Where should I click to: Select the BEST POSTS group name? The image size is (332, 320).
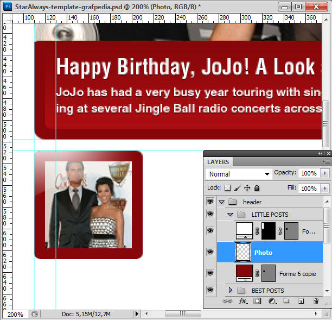[267, 291]
